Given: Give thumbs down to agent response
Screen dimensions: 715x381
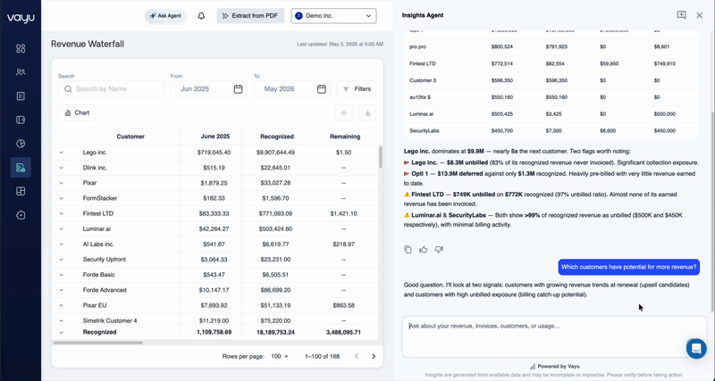Looking at the screenshot, I should 439,250.
